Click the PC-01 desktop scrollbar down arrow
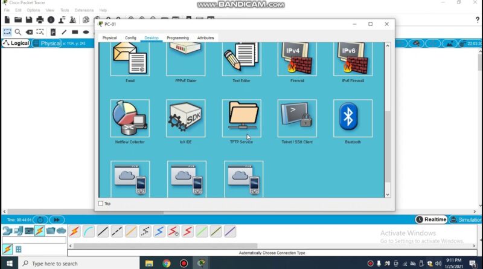Viewport: 483px width, 269px height. (x=388, y=195)
